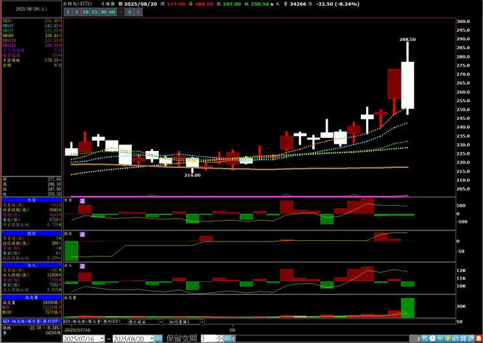Open the end date 2025/08/20 dropdown

tap(151, 338)
